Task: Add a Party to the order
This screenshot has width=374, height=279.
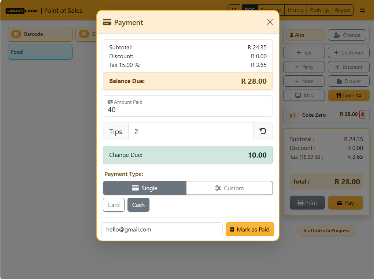Action: (304, 67)
